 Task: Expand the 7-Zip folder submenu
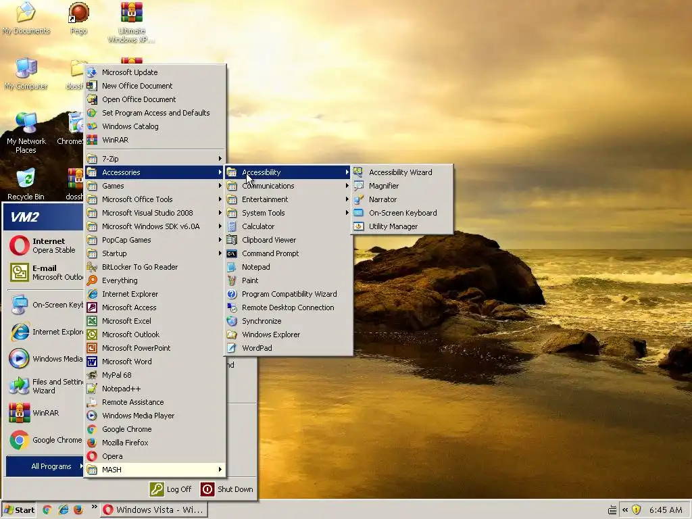click(x=155, y=159)
